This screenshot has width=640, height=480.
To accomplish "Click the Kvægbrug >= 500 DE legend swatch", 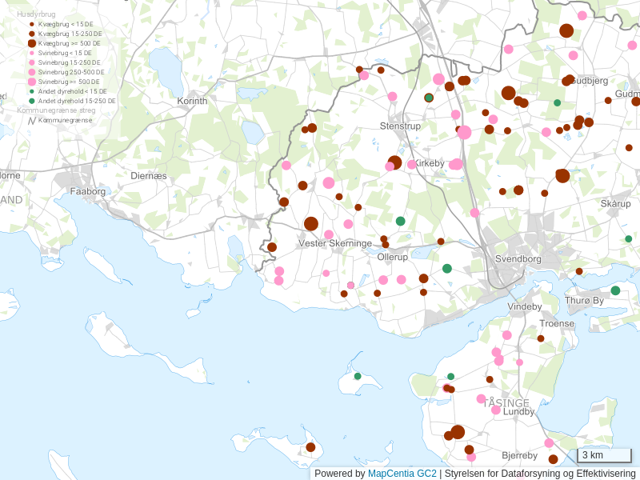I will pyautogui.click(x=32, y=43).
